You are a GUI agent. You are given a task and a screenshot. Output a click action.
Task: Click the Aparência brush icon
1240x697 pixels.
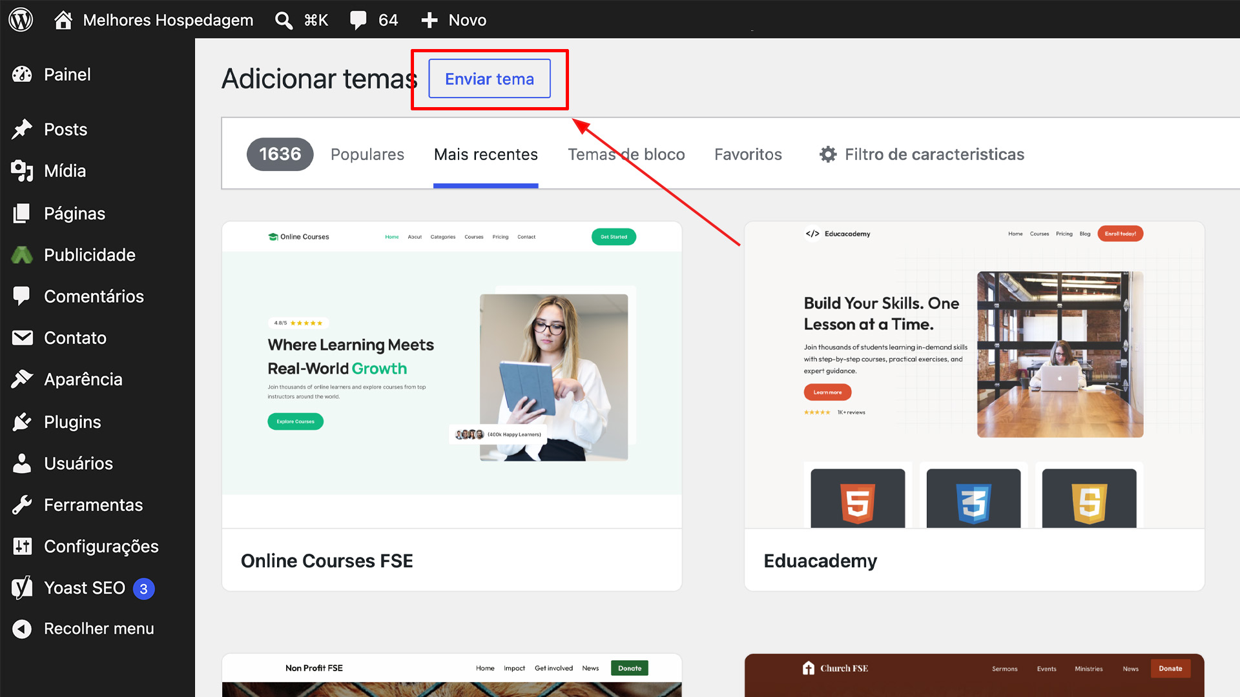[x=22, y=379]
